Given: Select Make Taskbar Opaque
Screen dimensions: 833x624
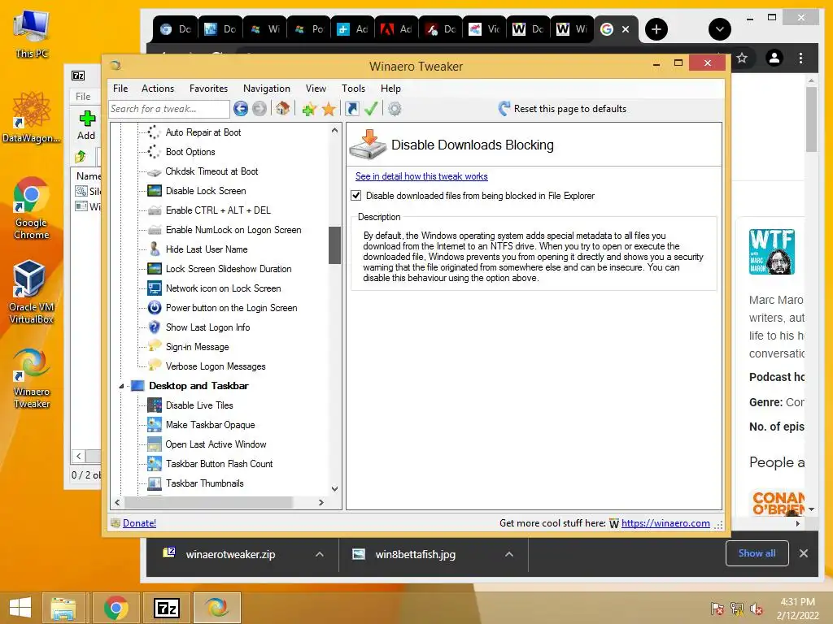Looking at the screenshot, I should 210,425.
